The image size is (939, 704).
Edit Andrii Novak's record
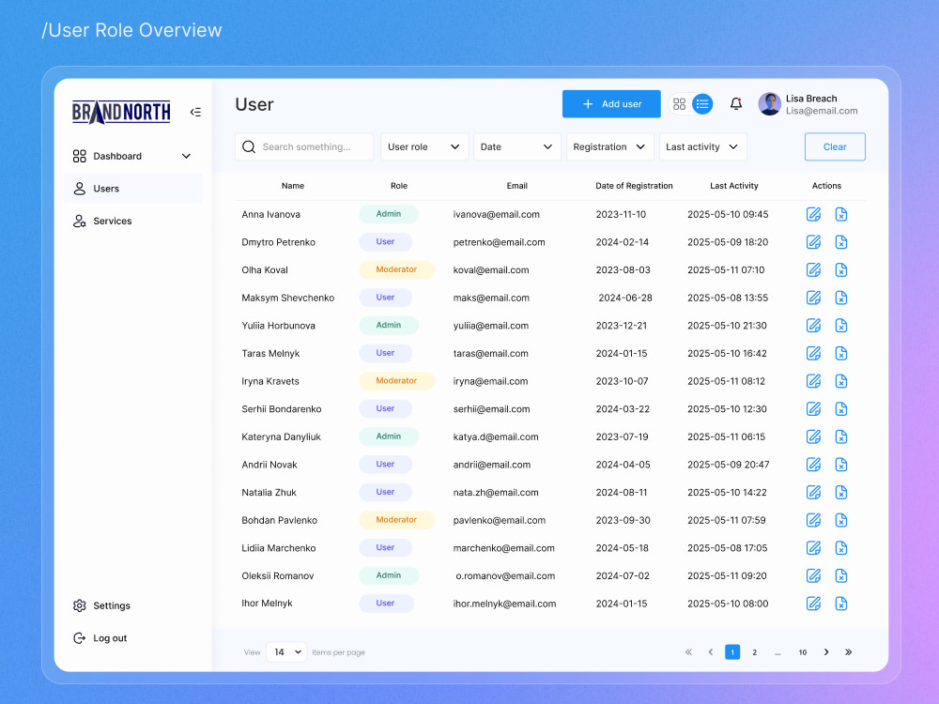click(x=813, y=465)
